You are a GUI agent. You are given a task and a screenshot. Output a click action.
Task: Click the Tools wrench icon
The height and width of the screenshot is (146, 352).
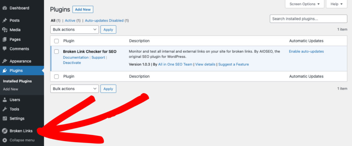pyautogui.click(x=5, y=109)
